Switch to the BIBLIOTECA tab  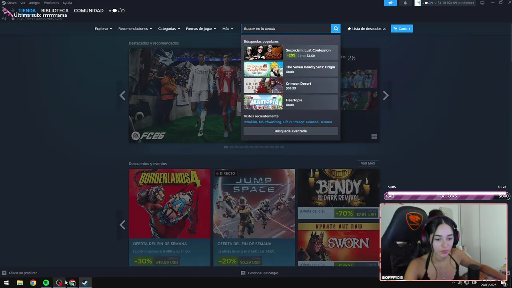[x=55, y=10]
